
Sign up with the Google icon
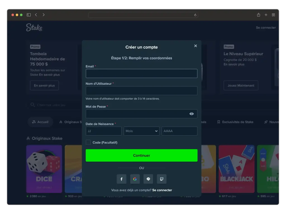click(135, 179)
